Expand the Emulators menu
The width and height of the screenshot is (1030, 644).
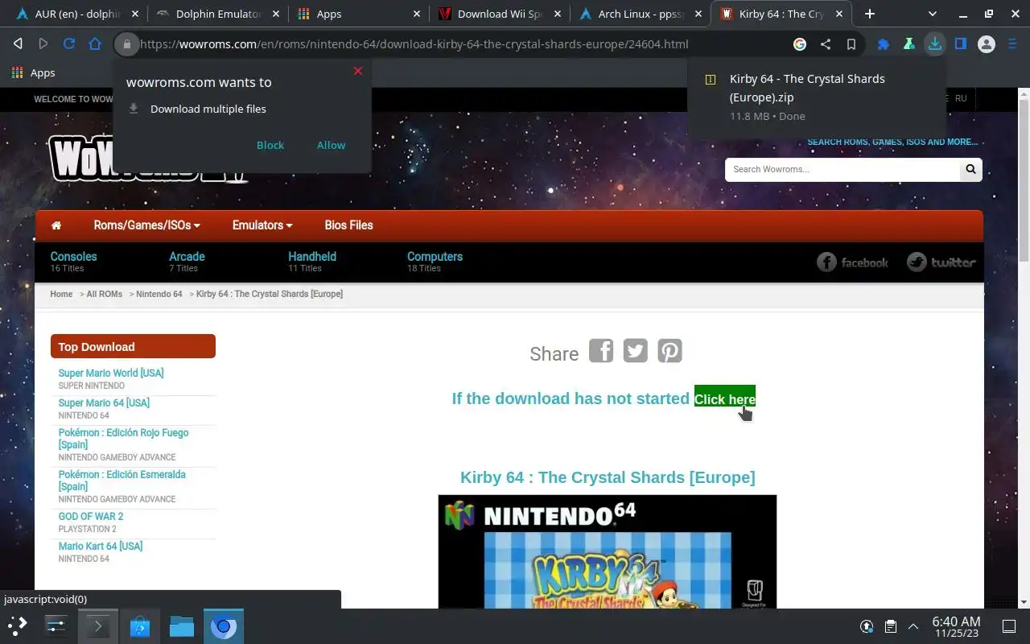point(262,225)
